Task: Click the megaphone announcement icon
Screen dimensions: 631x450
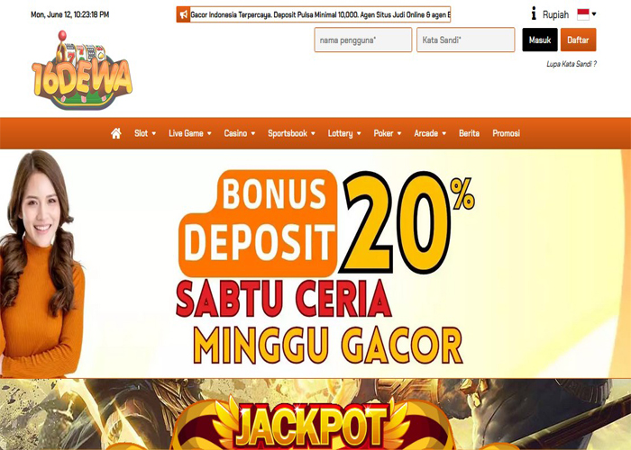Action: (184, 14)
